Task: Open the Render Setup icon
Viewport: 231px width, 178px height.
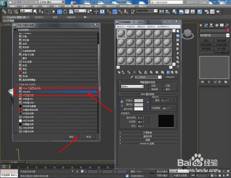Action: pos(206,12)
